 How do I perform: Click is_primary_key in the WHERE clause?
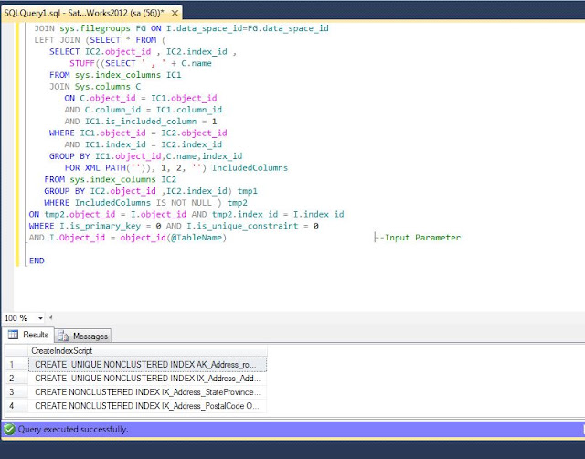pos(105,226)
